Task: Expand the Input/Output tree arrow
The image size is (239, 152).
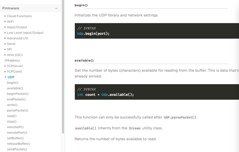Action: (5, 27)
